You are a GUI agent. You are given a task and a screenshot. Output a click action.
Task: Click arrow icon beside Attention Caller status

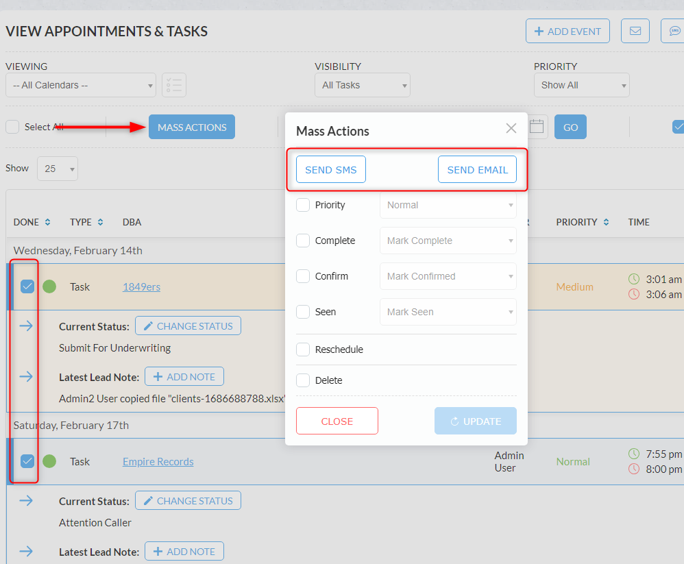(x=26, y=500)
